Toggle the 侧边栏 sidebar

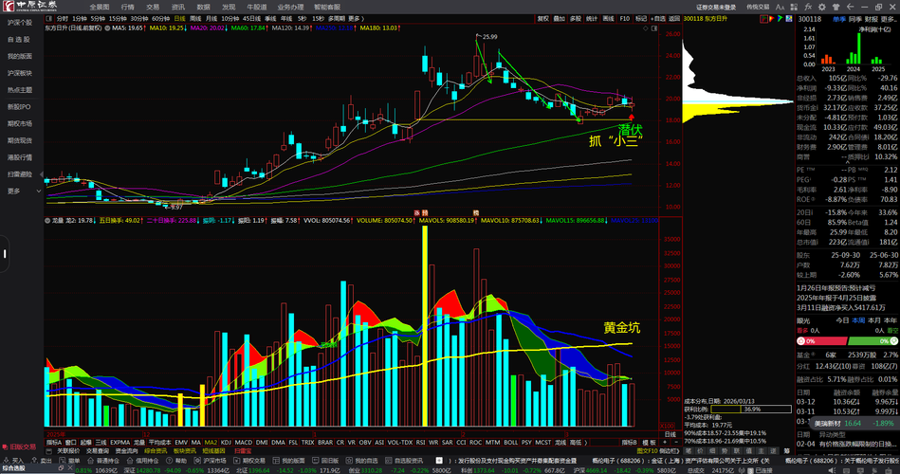tap(670, 451)
